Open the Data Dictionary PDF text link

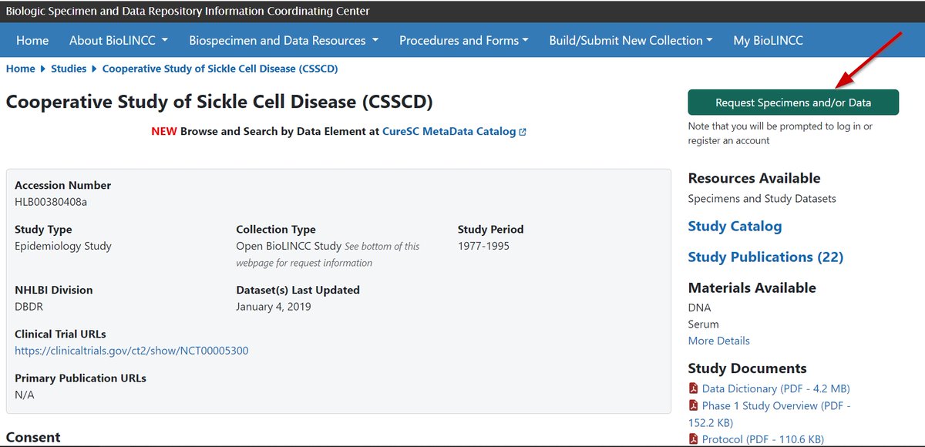tap(775, 389)
